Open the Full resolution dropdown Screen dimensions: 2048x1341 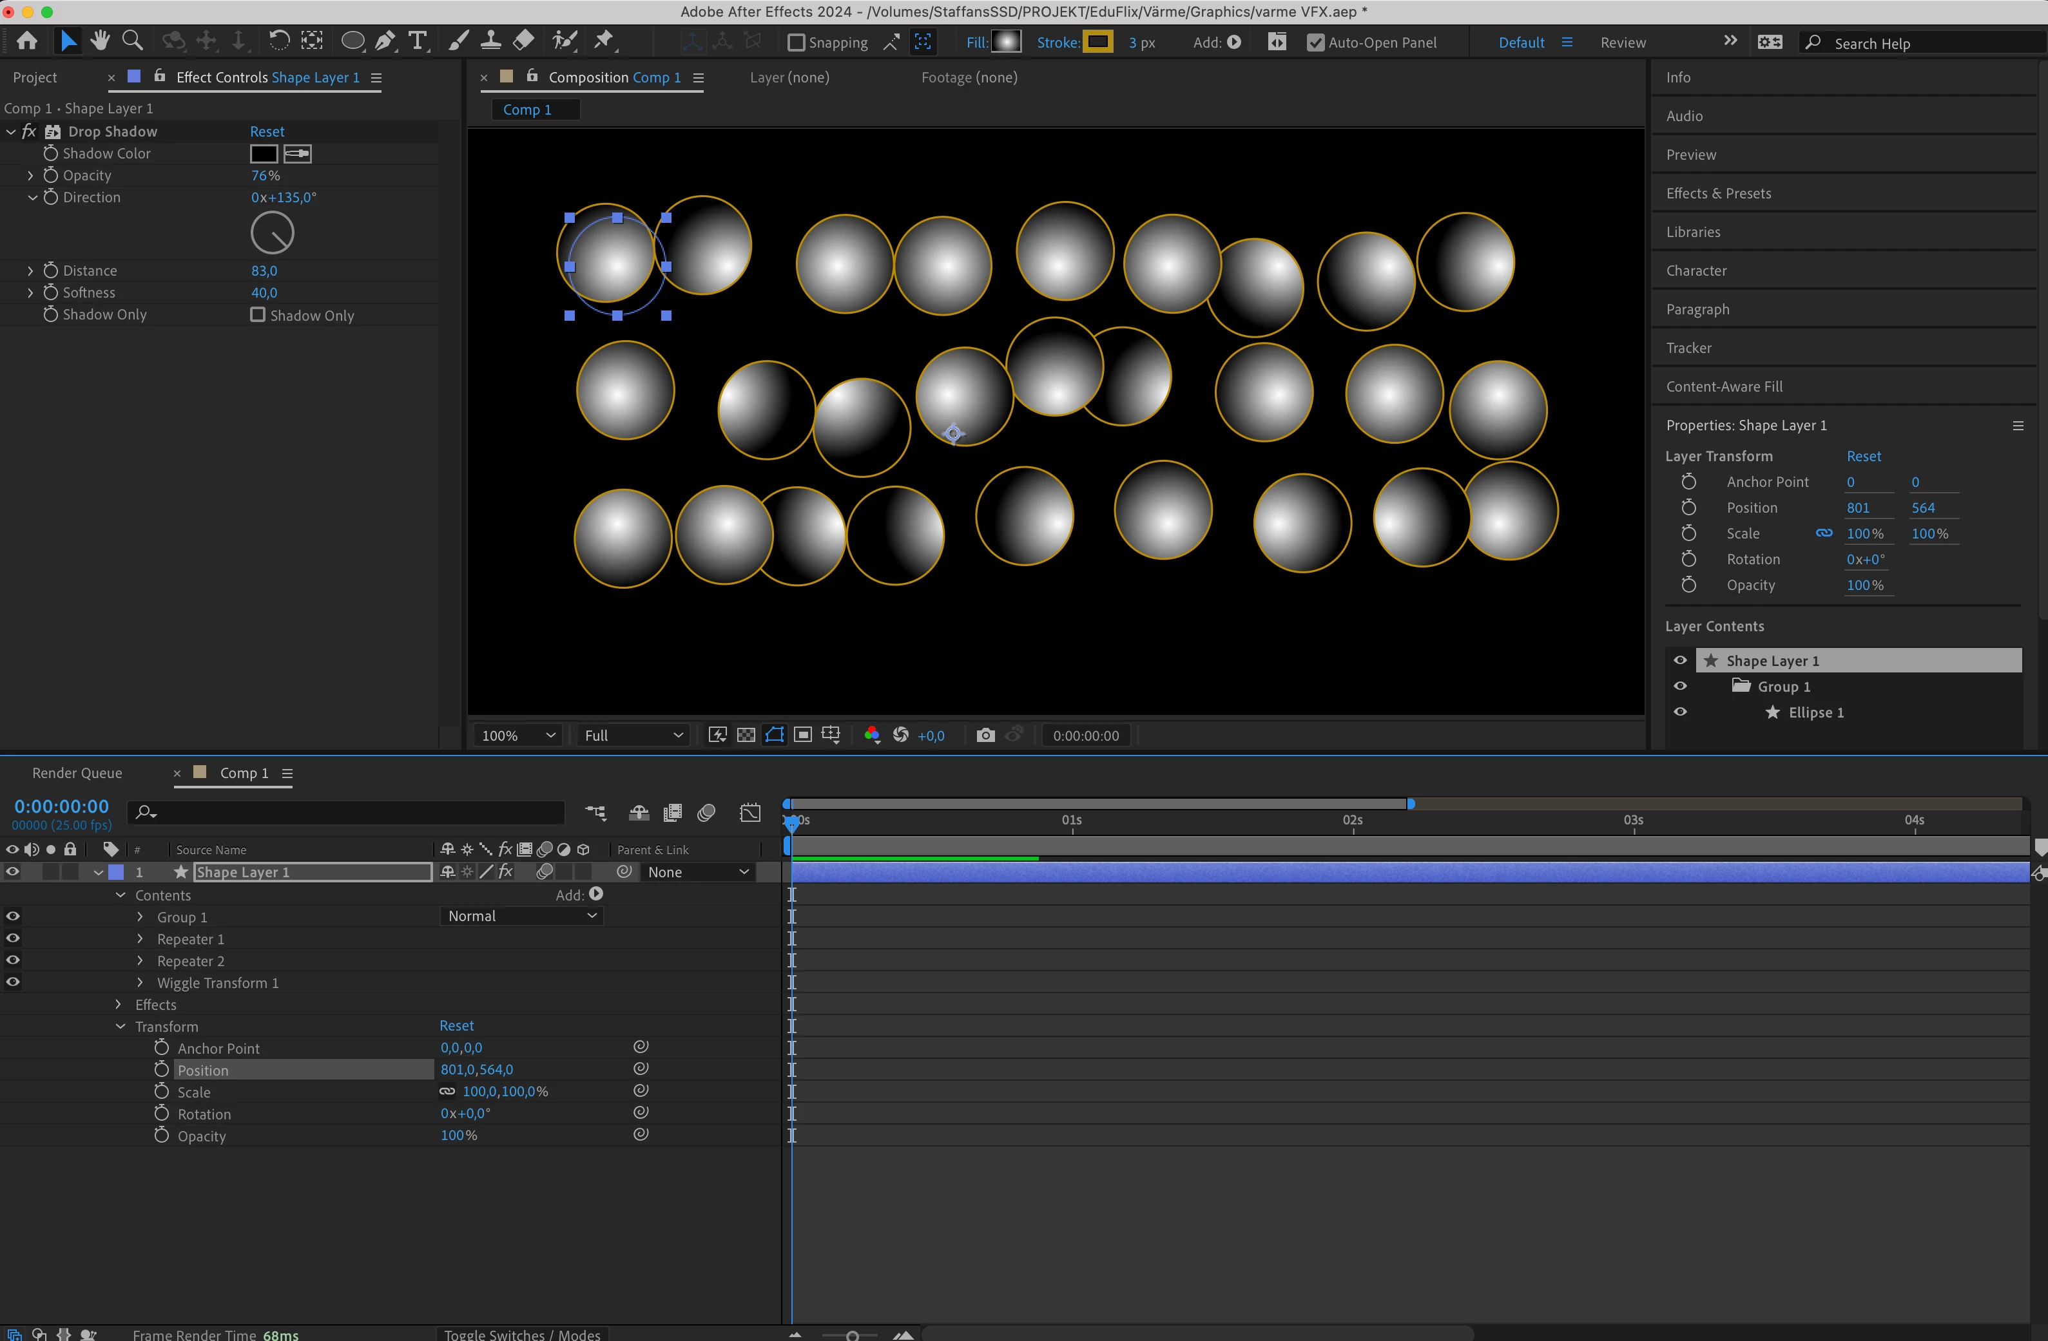[x=633, y=736]
